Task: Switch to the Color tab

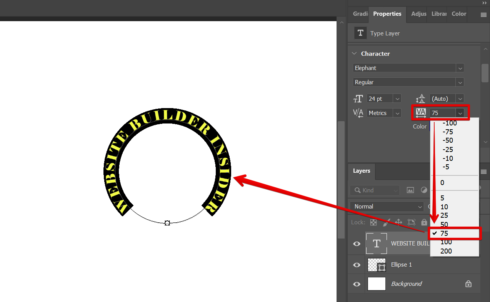Action: 458,14
